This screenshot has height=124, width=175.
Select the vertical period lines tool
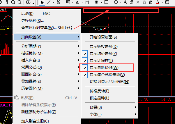click(68, 2)
